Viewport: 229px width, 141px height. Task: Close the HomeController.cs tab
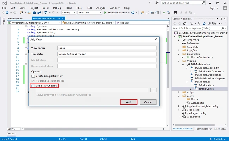point(63,18)
